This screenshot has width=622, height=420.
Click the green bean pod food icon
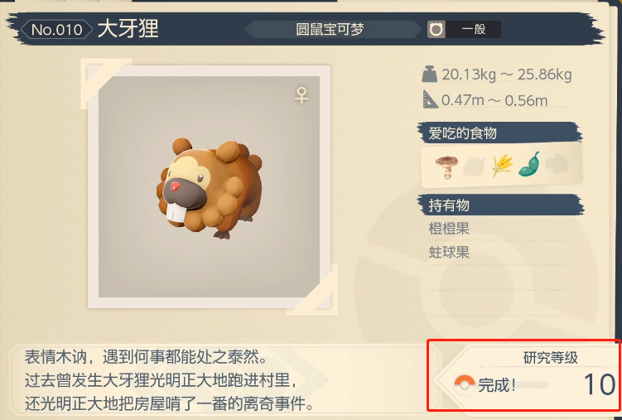pyautogui.click(x=529, y=164)
